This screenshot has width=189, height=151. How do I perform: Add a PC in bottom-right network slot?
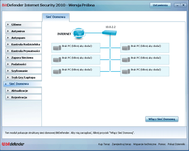(x=145, y=71)
